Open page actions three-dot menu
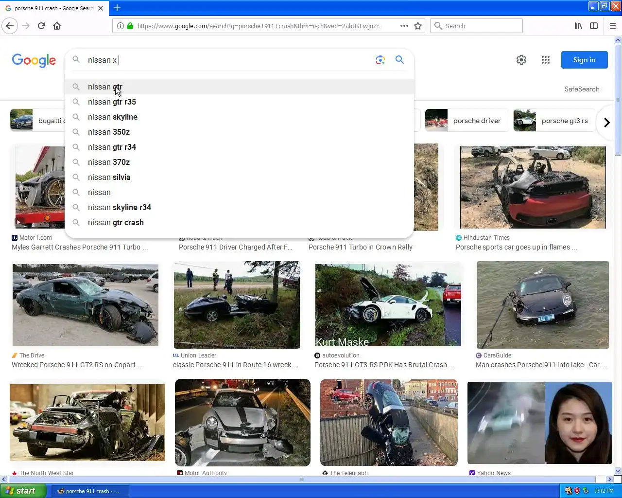The width and height of the screenshot is (622, 498). coord(404,26)
